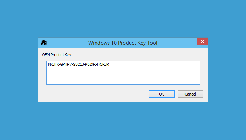Click the blue desktop background above the dialog

(123, 17)
